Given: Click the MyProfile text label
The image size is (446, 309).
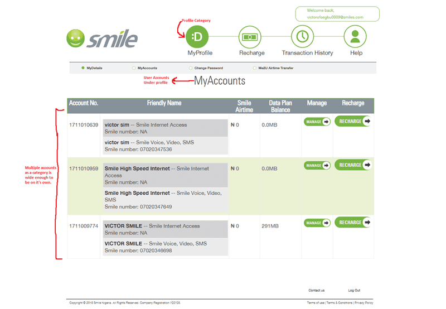Looking at the screenshot, I should point(200,53).
